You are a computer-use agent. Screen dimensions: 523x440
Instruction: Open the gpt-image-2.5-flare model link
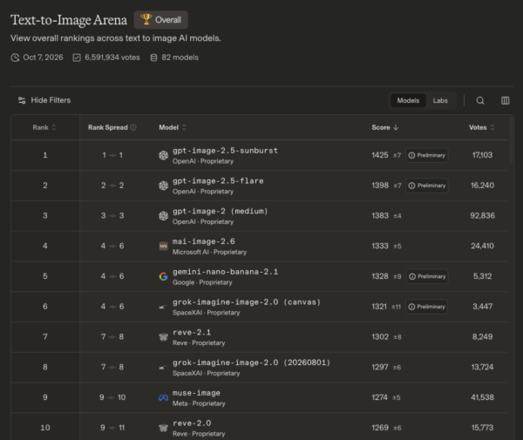click(218, 181)
